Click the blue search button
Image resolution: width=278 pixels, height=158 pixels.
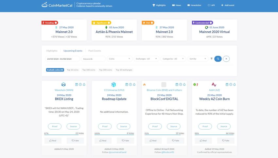(218, 59)
